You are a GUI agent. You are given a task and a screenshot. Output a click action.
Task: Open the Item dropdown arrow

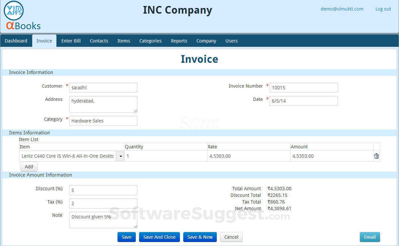coord(120,156)
